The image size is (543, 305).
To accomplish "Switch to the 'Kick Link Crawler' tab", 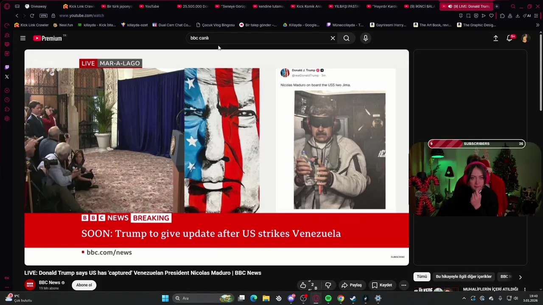I will (x=79, y=6).
